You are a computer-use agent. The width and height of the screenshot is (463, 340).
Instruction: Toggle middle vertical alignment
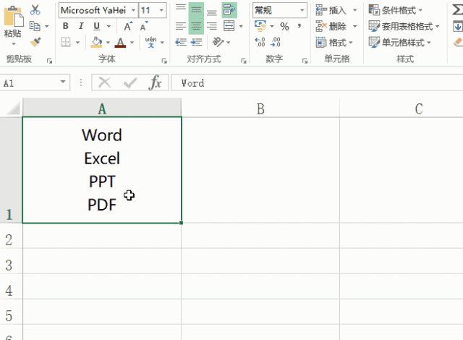click(196, 9)
